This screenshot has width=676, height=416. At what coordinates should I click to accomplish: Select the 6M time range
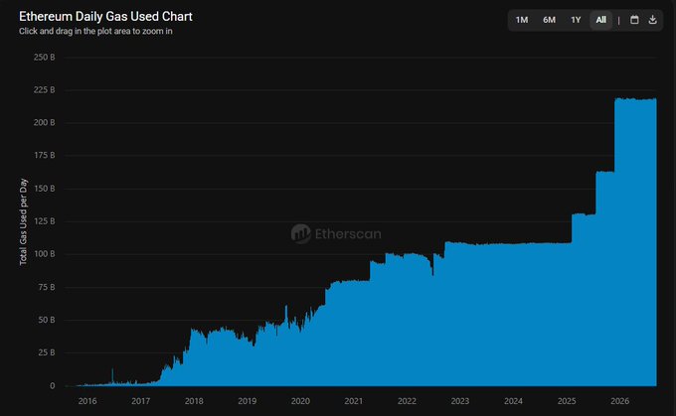click(x=549, y=20)
